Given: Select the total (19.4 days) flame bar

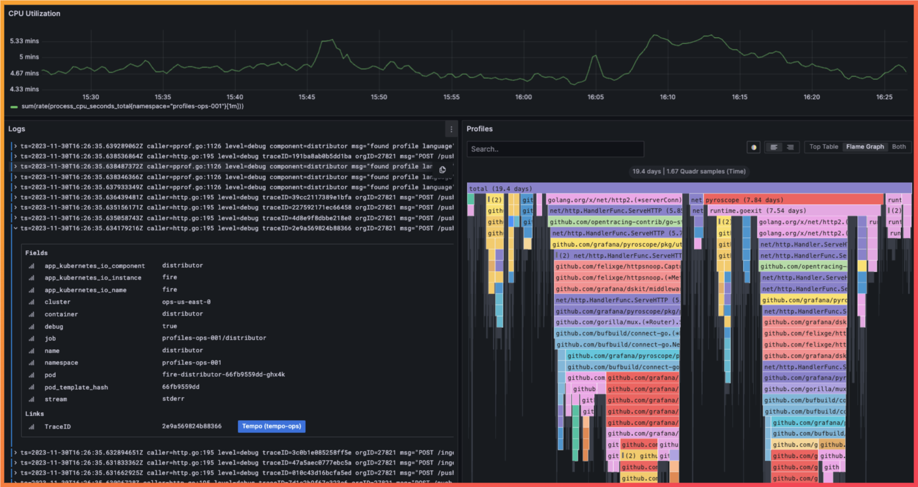Looking at the screenshot, I should point(689,189).
